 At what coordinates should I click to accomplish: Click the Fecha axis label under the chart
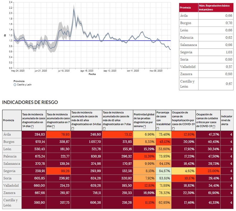92,74
